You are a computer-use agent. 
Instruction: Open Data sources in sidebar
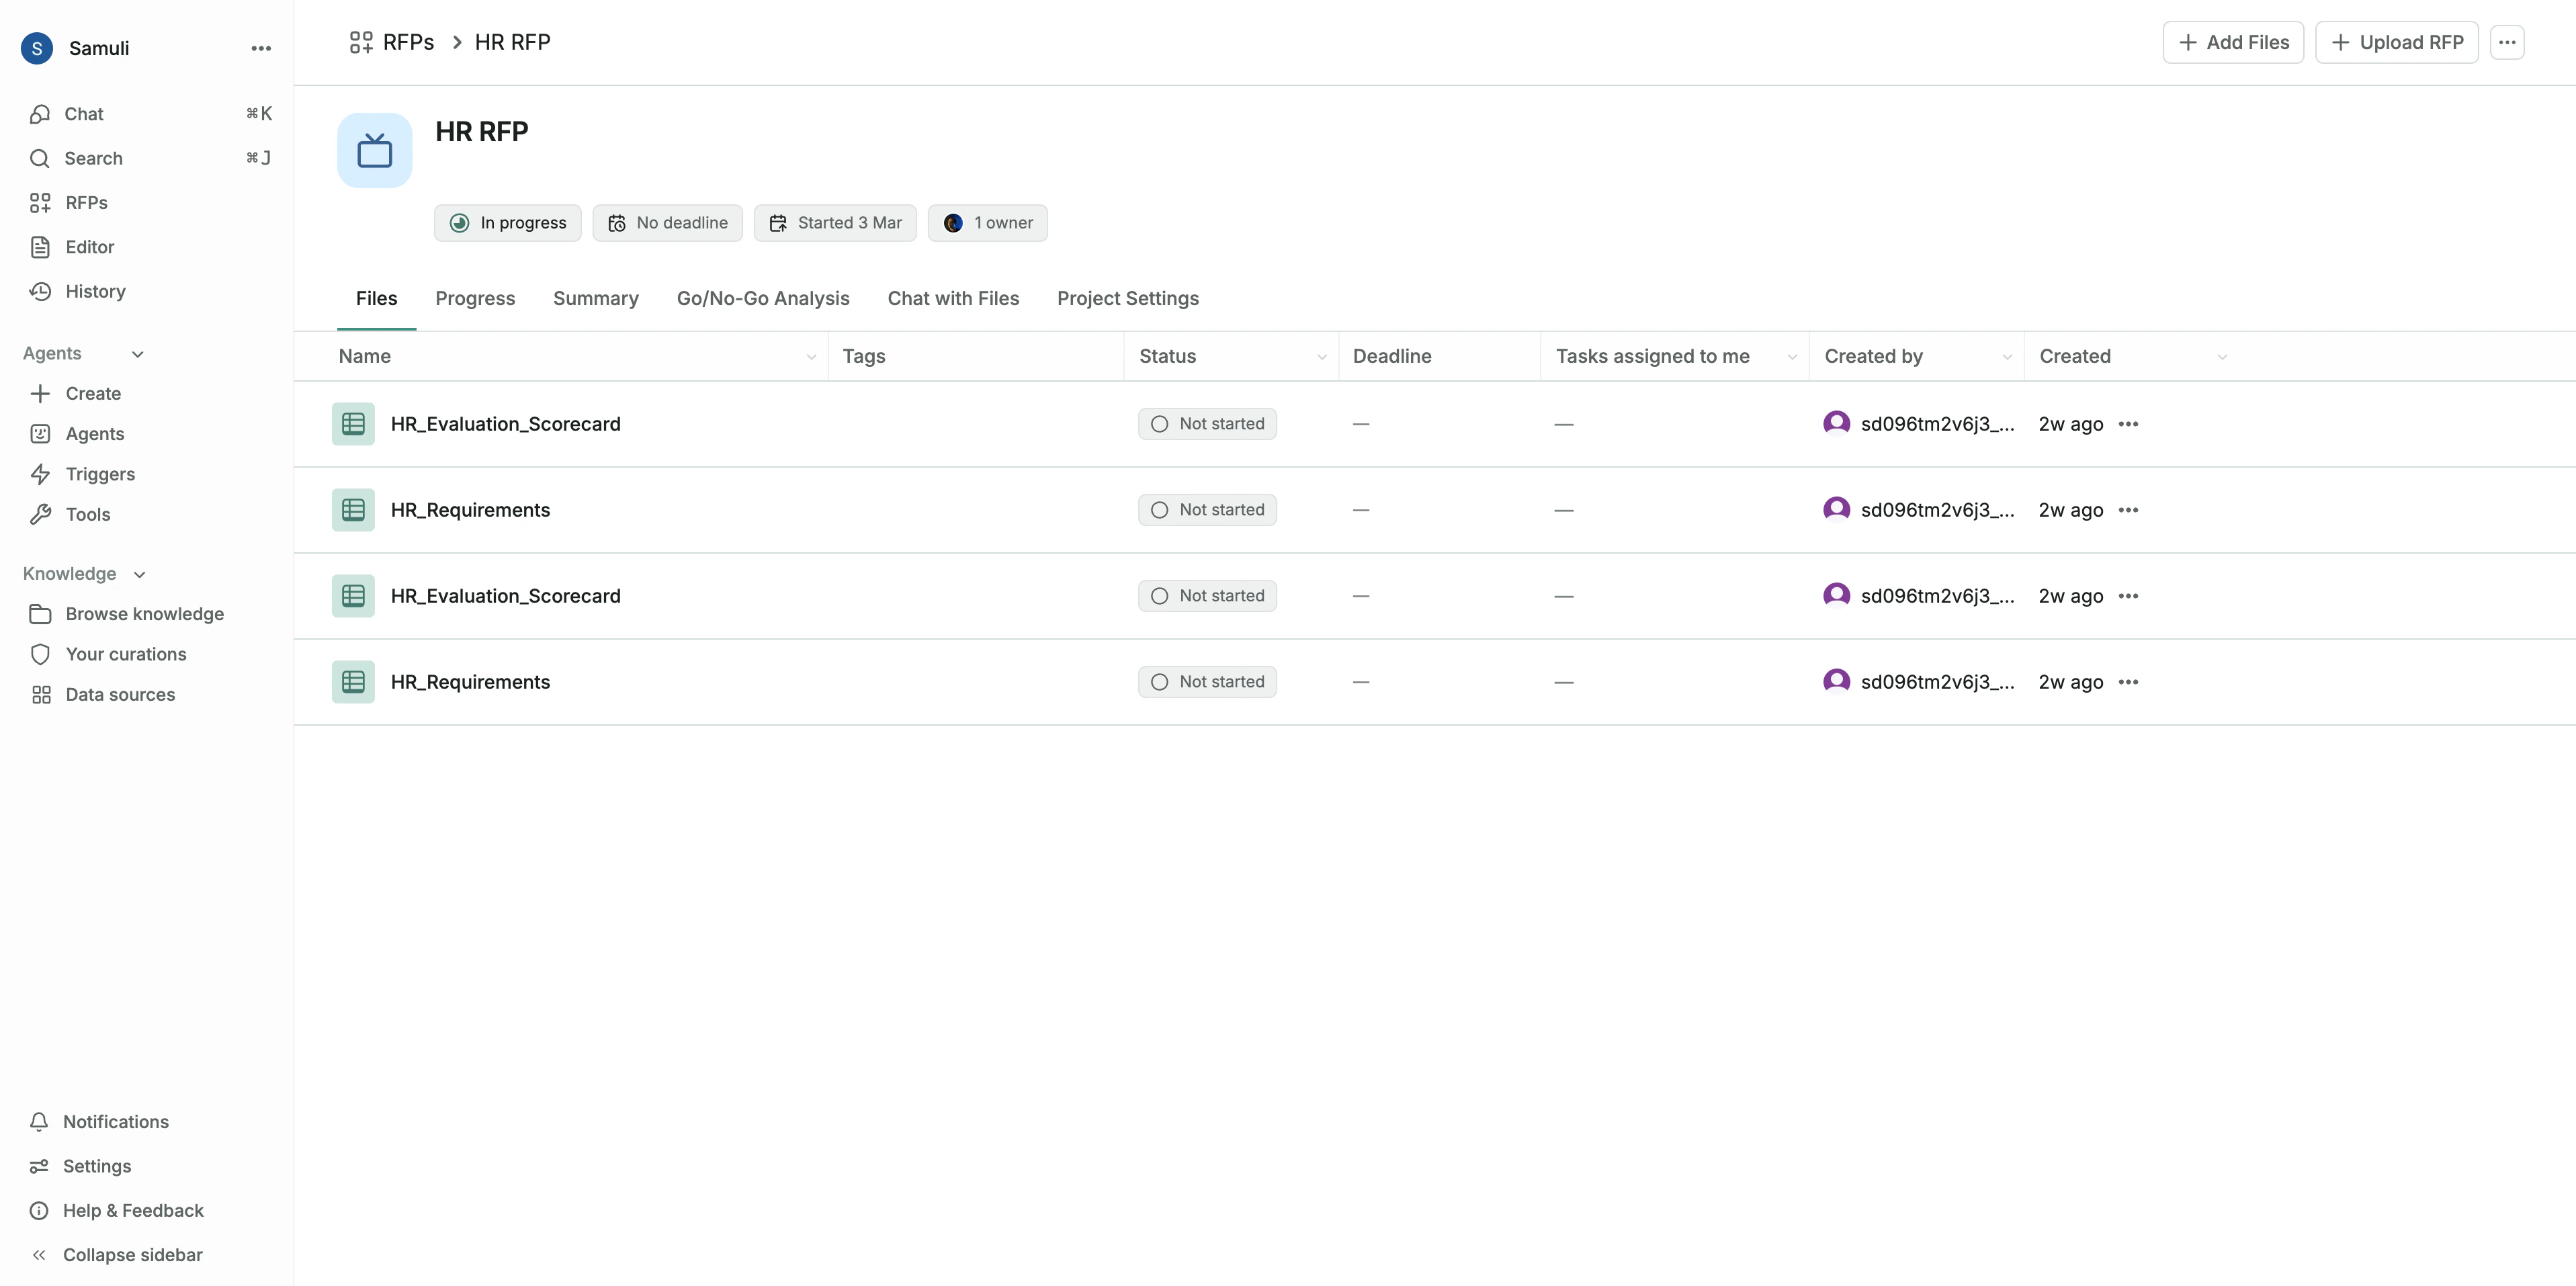[119, 693]
